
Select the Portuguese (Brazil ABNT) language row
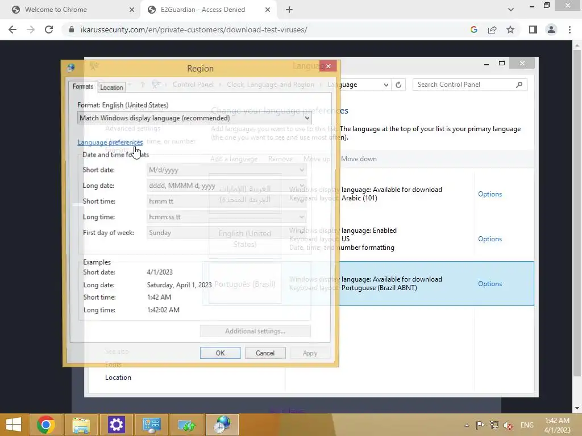(x=368, y=284)
